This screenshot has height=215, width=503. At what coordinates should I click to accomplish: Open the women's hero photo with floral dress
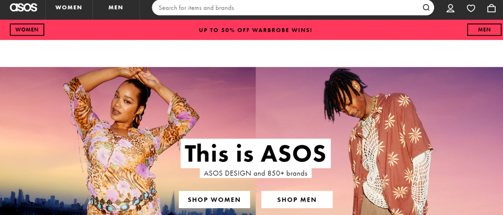[x=128, y=141]
